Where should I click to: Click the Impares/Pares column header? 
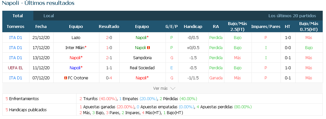(266, 26)
